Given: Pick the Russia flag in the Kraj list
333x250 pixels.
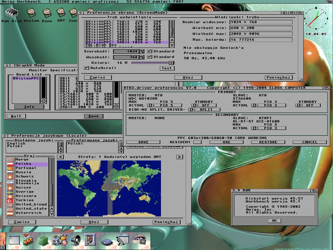Looking at the screenshot, I should 10,173.
